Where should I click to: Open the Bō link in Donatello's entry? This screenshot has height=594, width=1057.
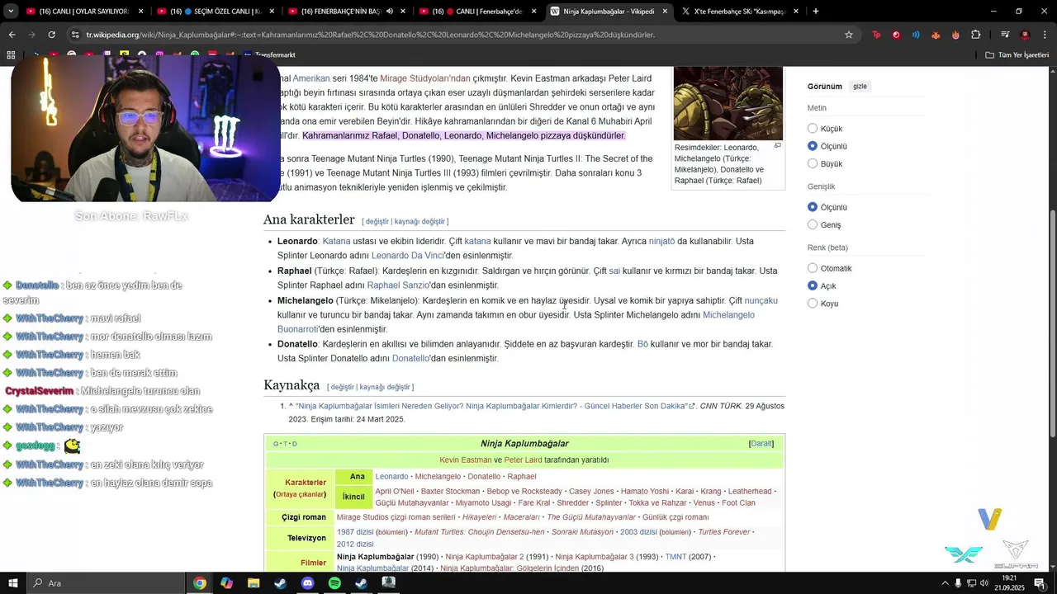pos(642,344)
